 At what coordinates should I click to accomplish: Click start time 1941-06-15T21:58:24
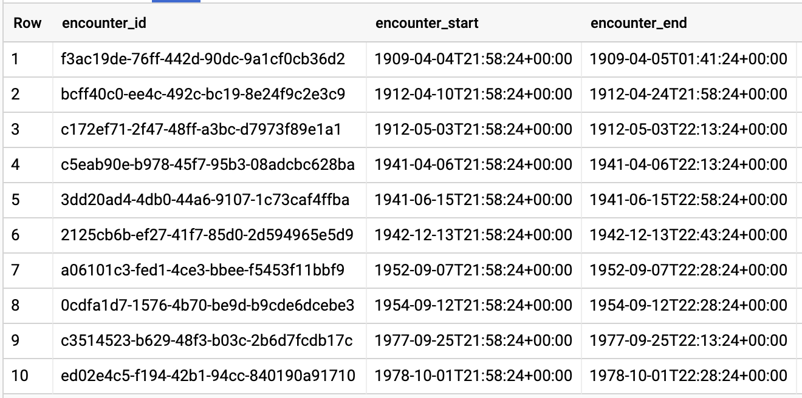pyautogui.click(x=473, y=200)
